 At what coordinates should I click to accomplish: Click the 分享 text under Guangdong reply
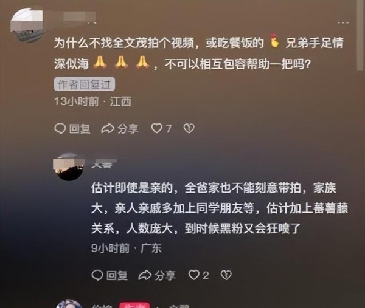tap(165, 275)
